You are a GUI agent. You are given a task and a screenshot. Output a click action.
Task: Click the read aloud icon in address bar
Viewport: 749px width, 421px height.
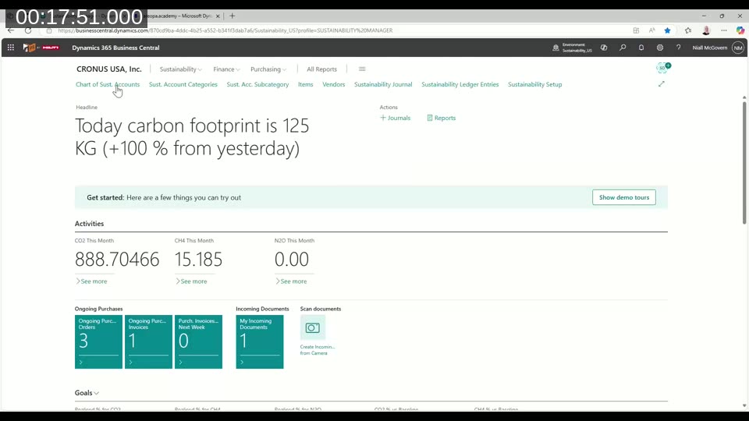point(651,30)
